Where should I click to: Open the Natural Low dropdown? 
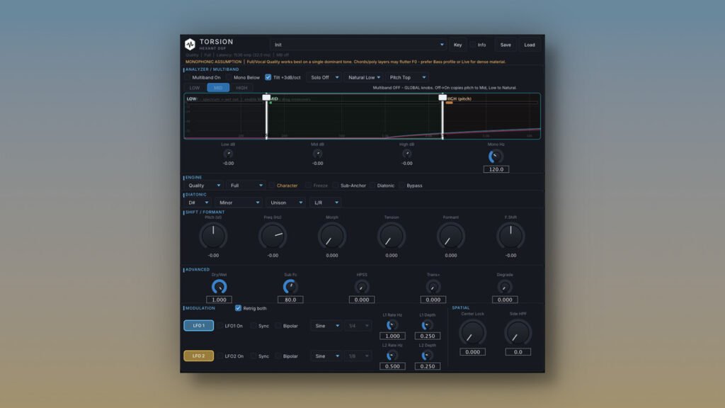(364, 77)
